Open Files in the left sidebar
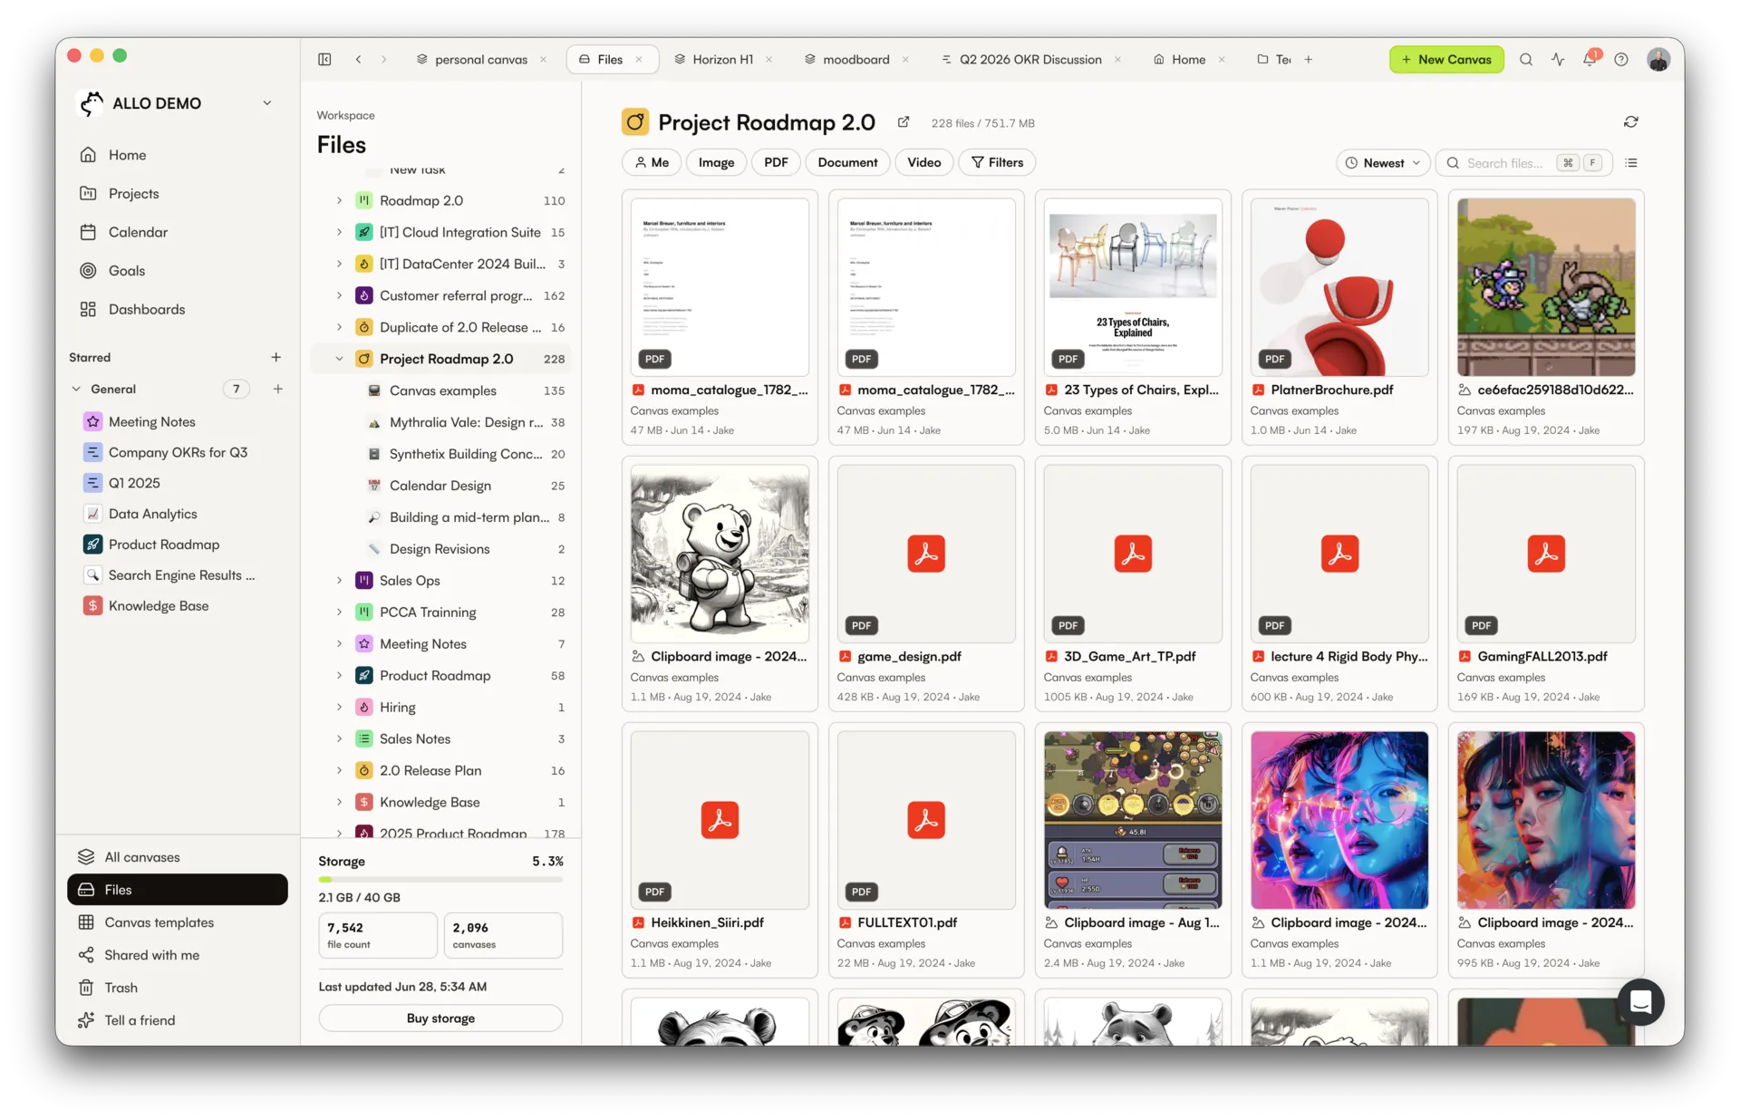 (178, 890)
